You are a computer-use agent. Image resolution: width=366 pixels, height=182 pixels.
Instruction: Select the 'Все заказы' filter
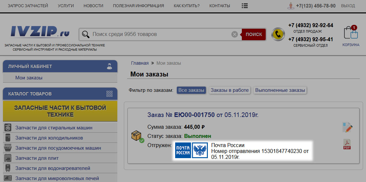(191, 90)
